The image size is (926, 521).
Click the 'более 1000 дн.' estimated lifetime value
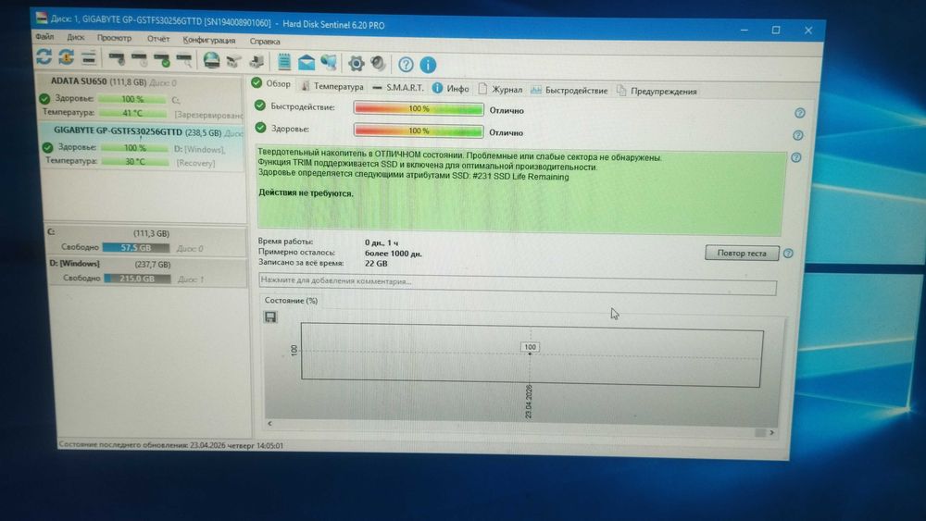tap(394, 254)
